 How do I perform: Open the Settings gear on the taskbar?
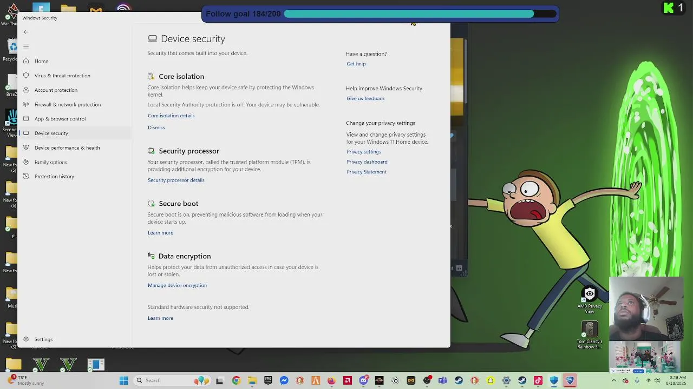(506, 380)
